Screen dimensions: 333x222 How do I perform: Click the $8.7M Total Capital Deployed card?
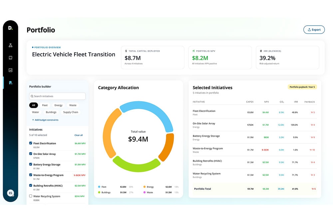[x=153, y=58]
